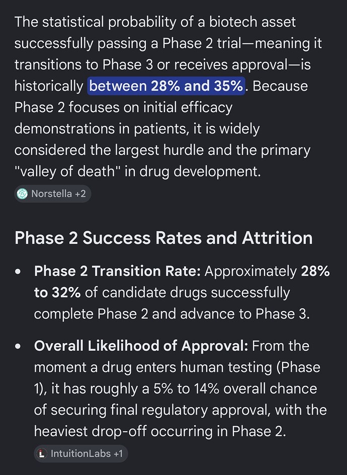Click the second bullet point marker

[x=18, y=346]
